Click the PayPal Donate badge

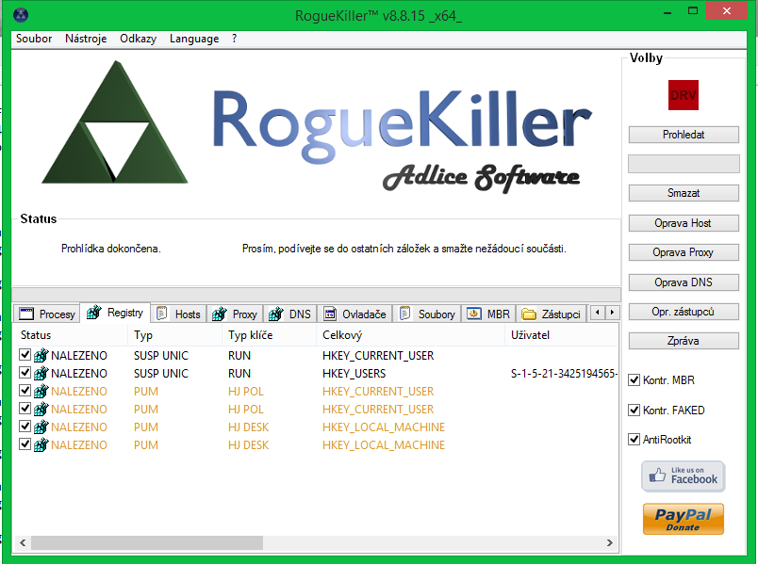[x=684, y=519]
